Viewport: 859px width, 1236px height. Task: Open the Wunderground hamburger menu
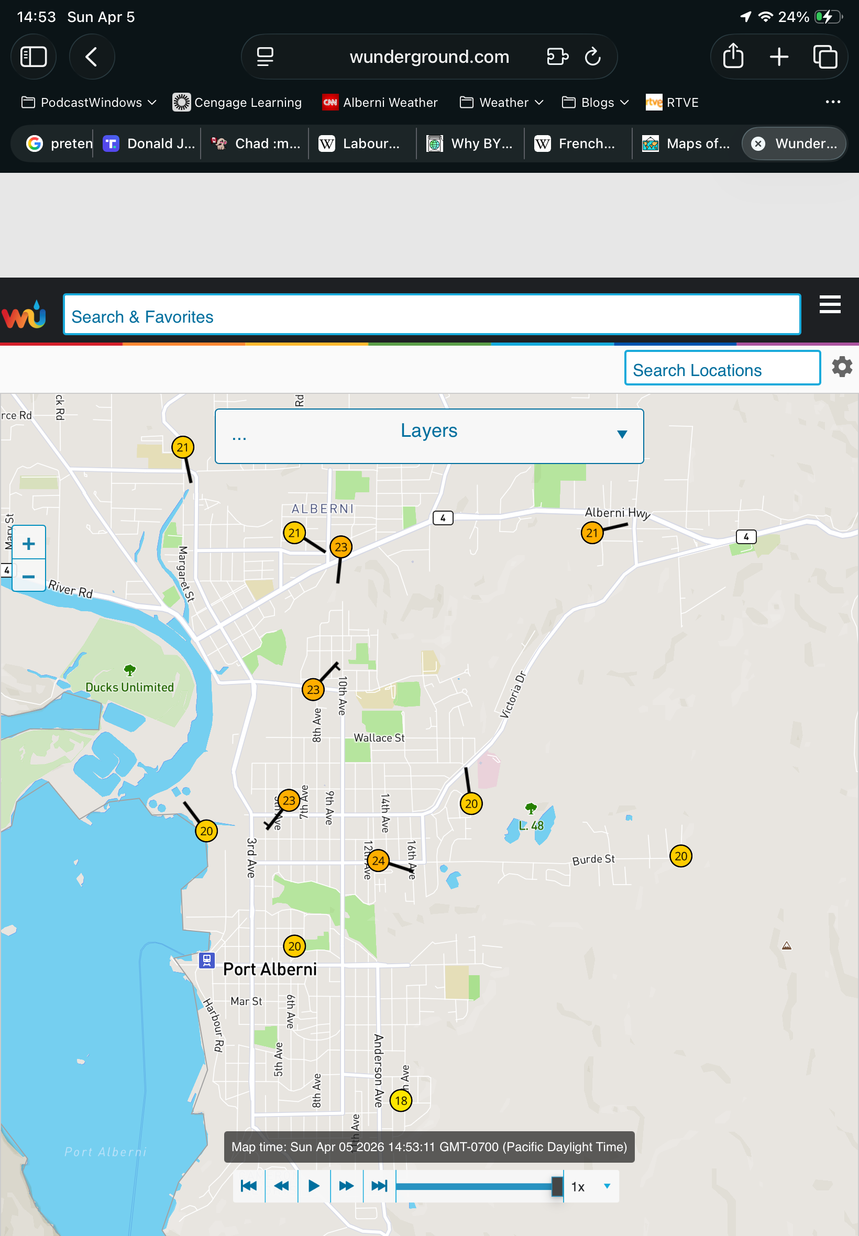(x=829, y=305)
